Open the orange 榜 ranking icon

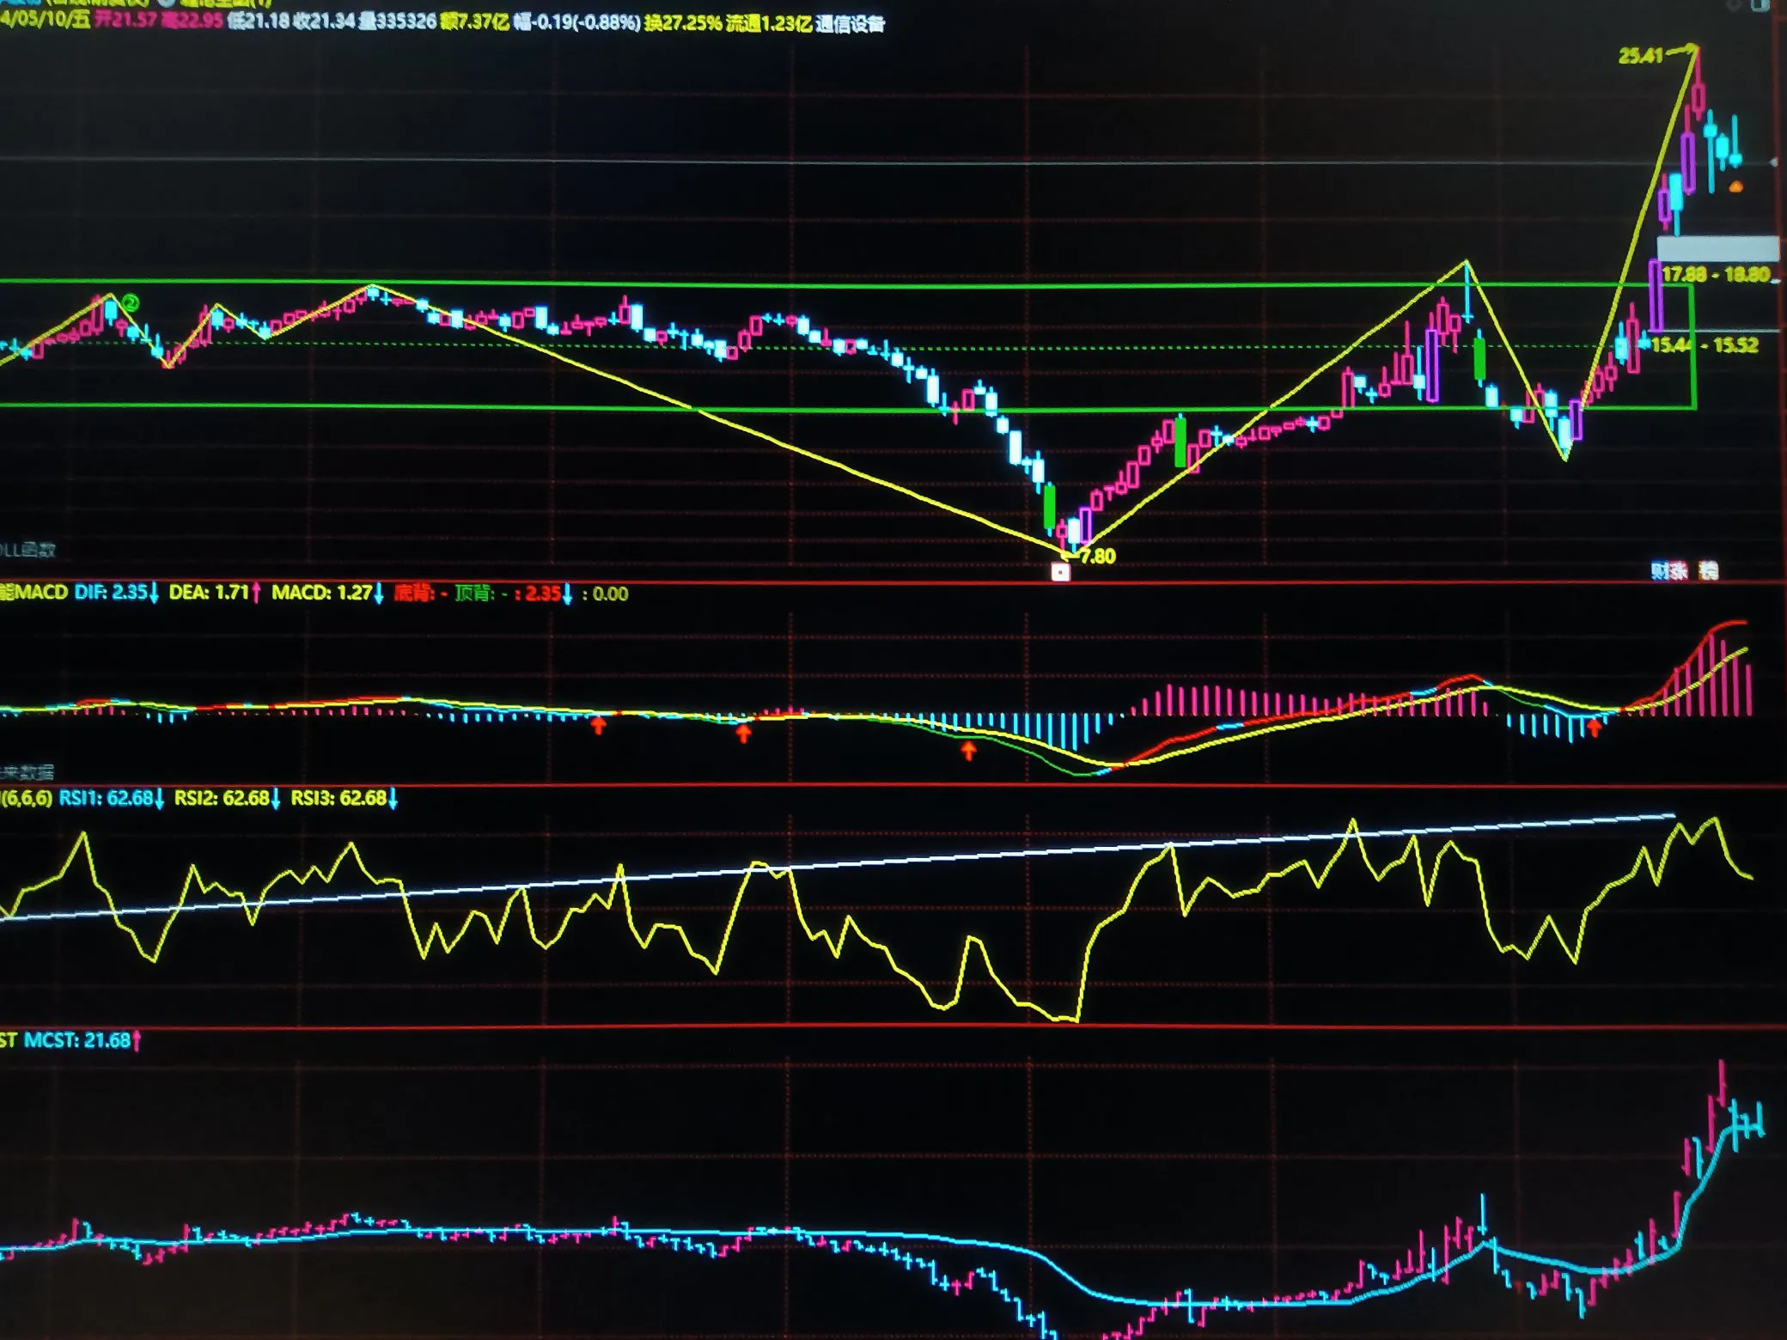click(1709, 571)
